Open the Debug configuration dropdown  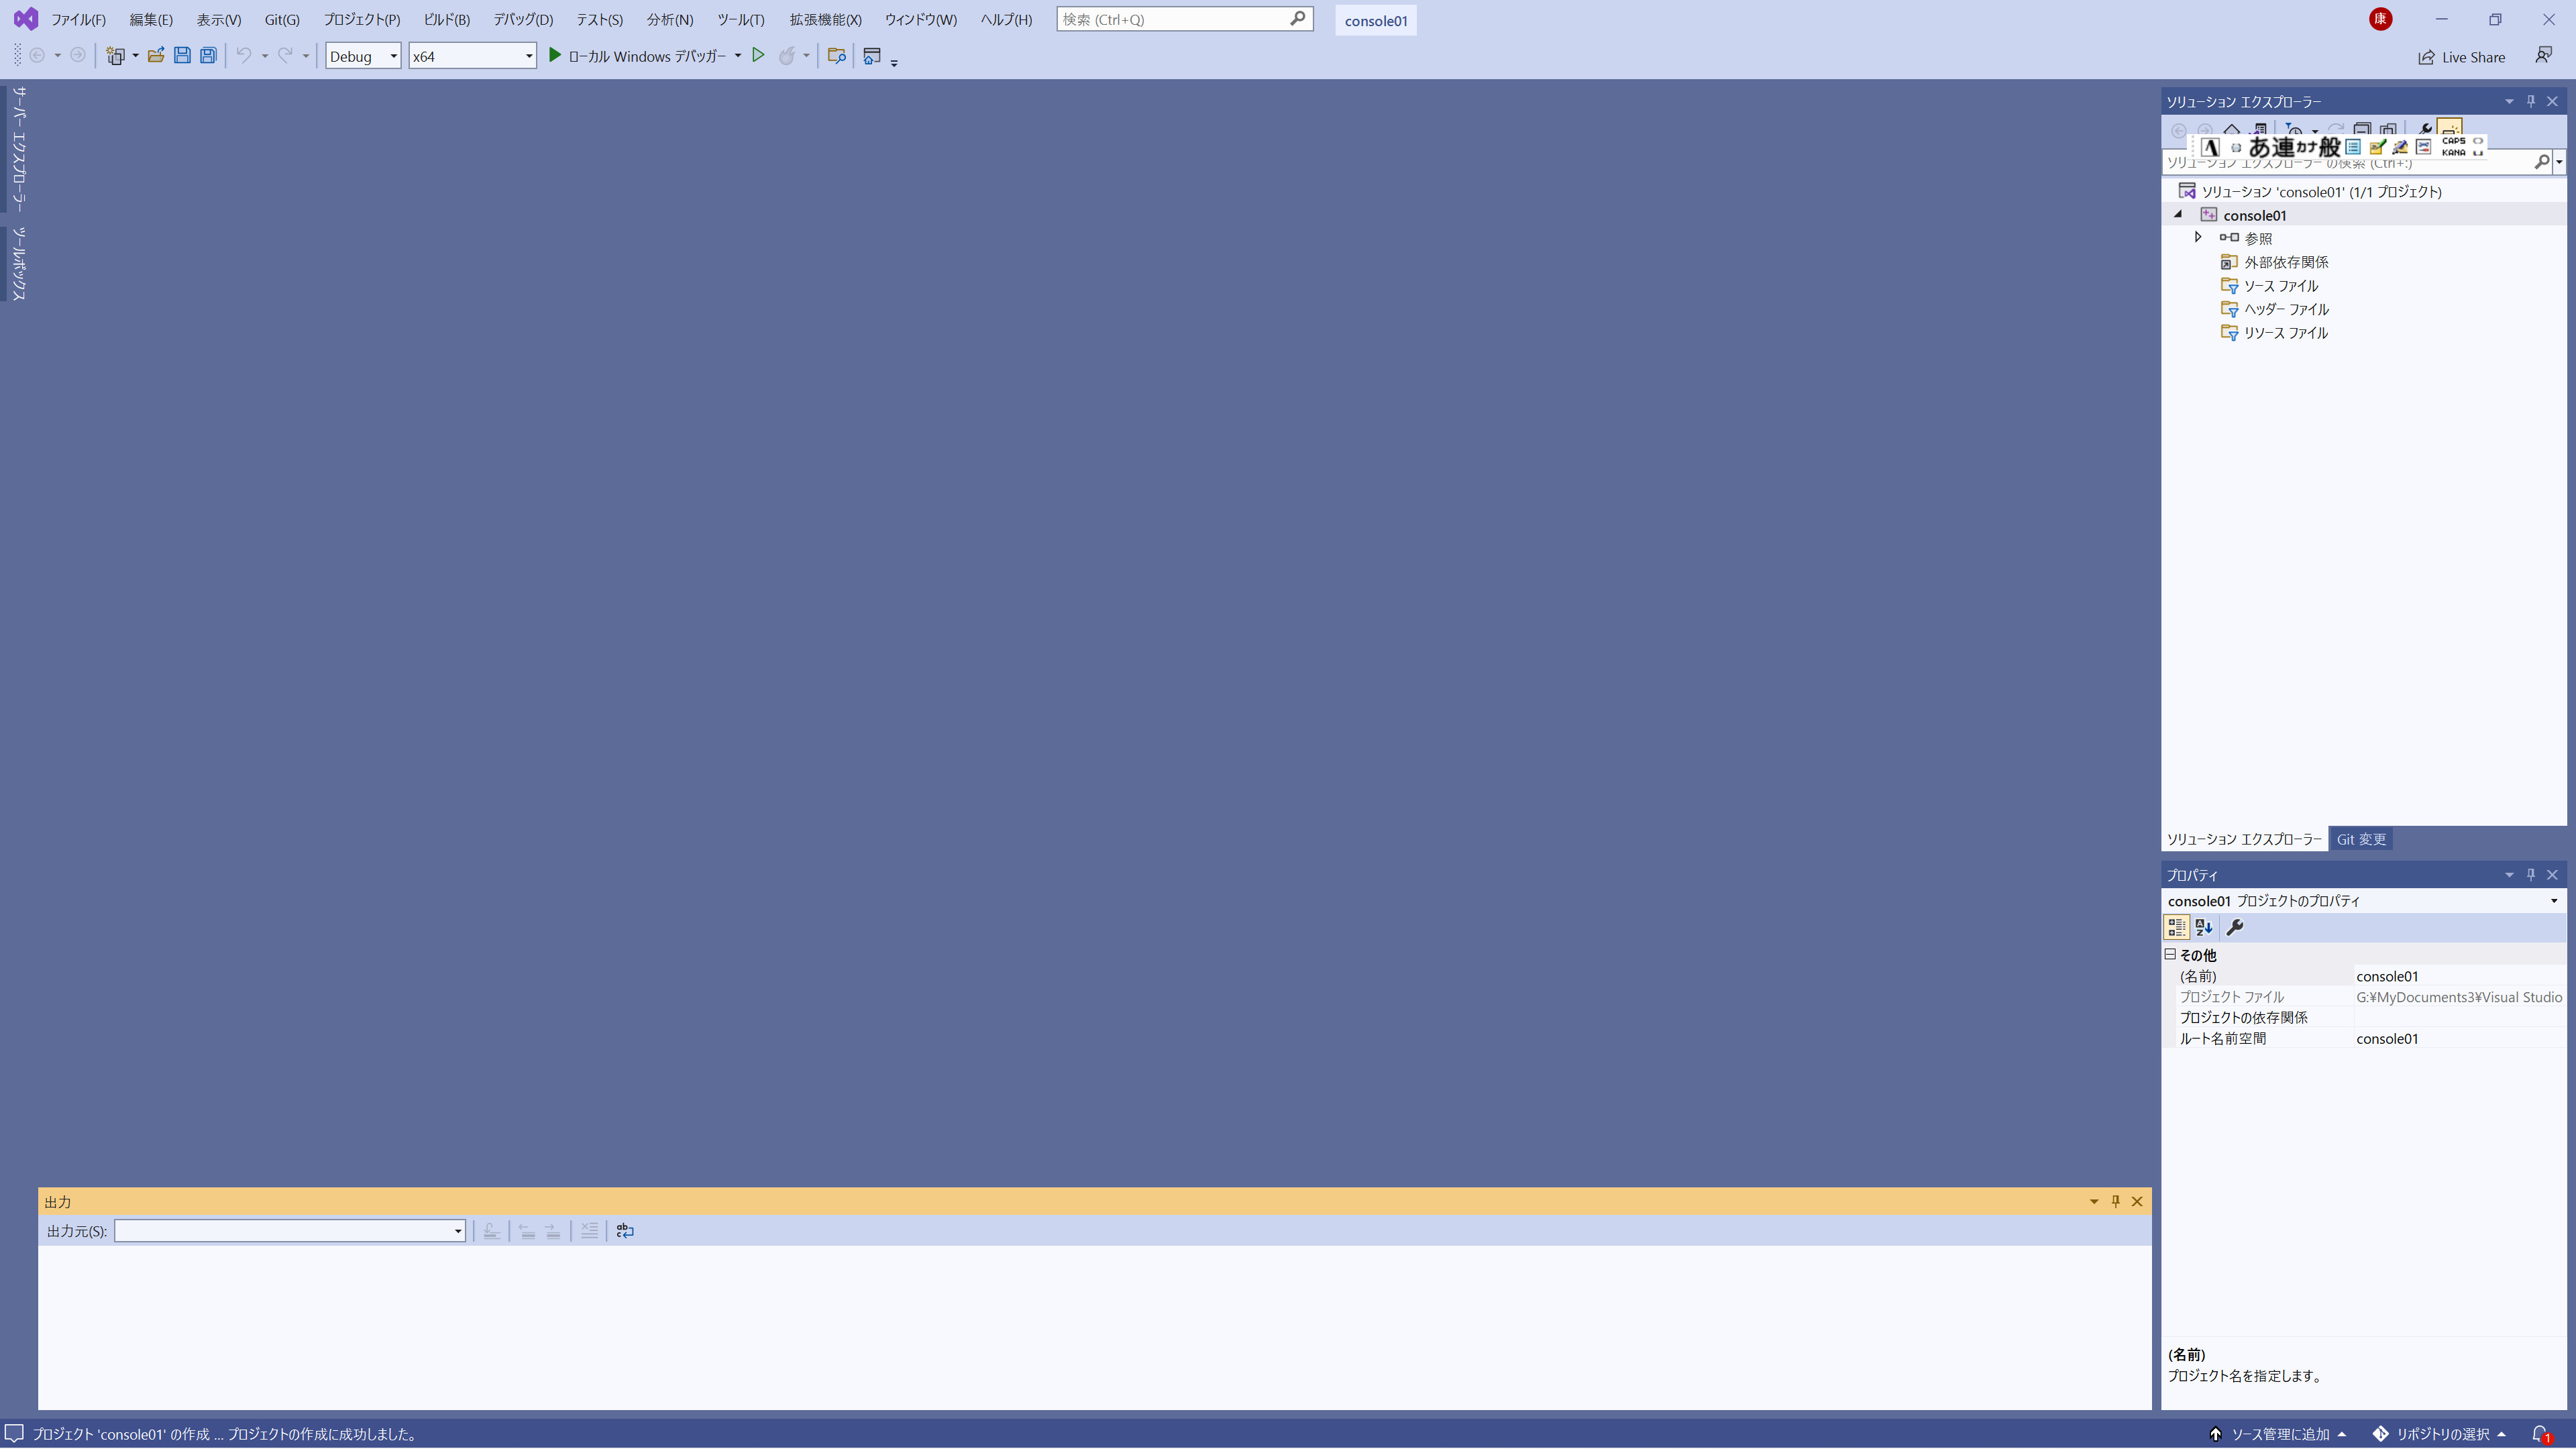click(x=363, y=56)
